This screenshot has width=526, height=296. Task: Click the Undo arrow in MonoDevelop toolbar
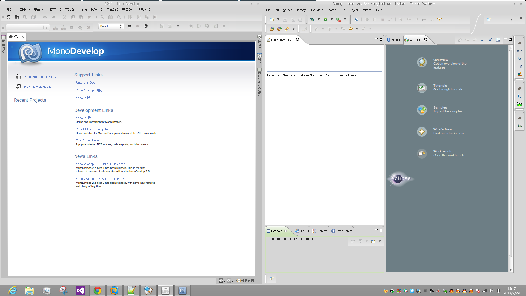pyautogui.click(x=45, y=17)
